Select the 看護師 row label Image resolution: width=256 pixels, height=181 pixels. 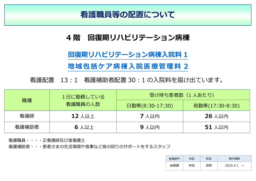27,116
